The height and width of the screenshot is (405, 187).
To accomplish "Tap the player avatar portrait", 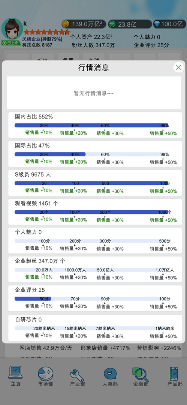I will pos(12,29).
